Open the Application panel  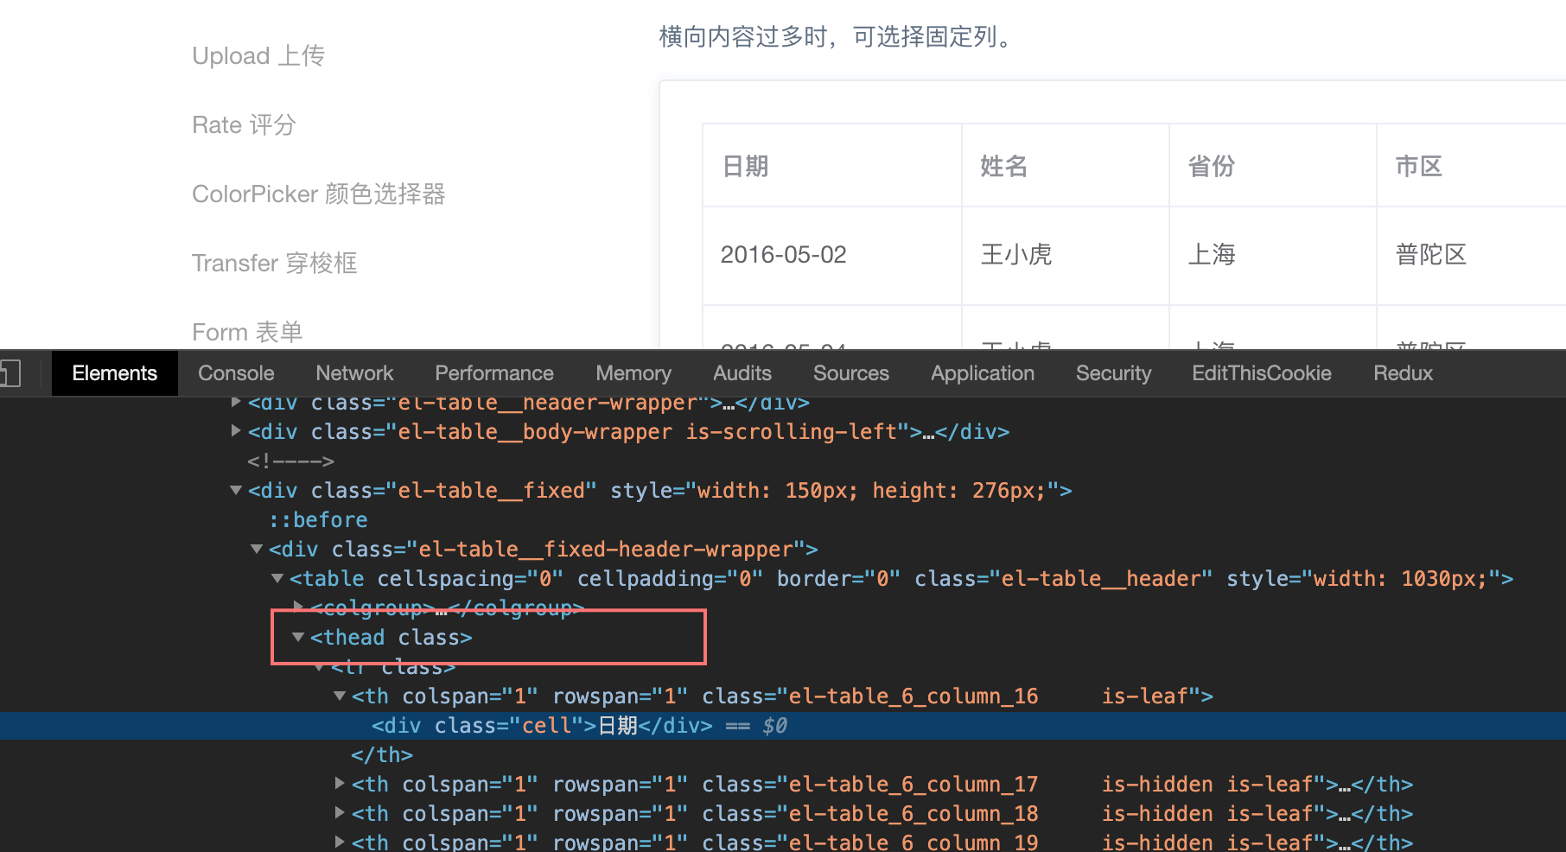tap(982, 372)
